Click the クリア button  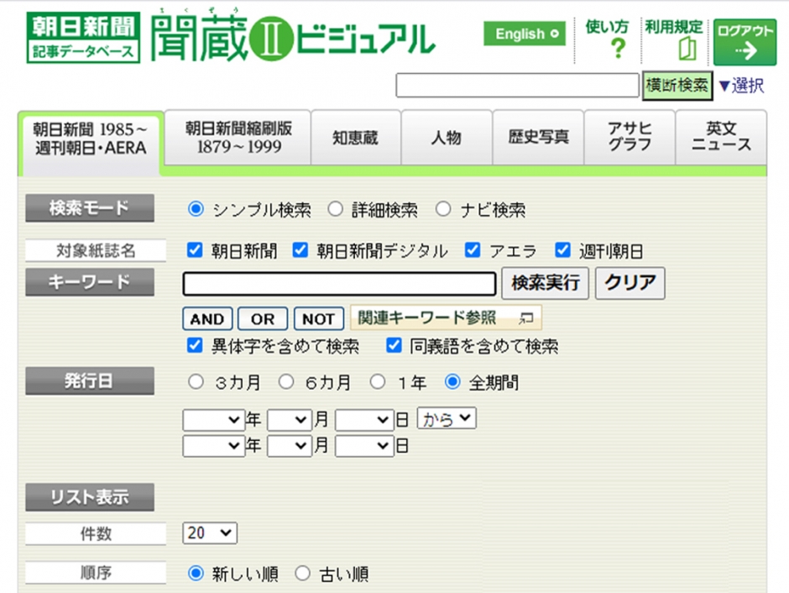pos(630,283)
